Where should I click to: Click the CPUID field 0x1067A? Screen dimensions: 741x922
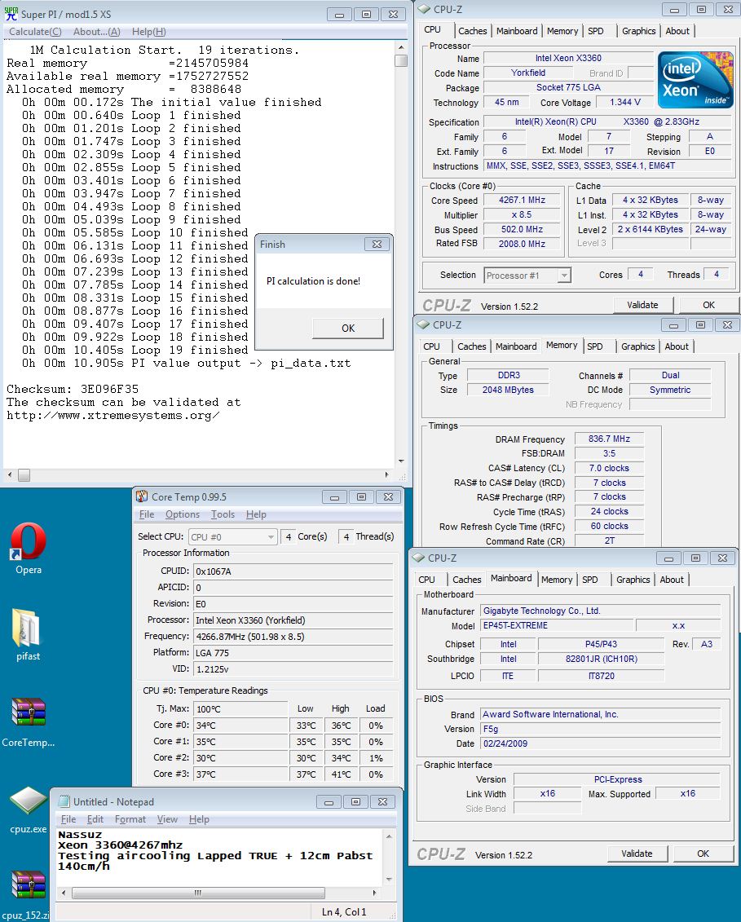(x=293, y=571)
